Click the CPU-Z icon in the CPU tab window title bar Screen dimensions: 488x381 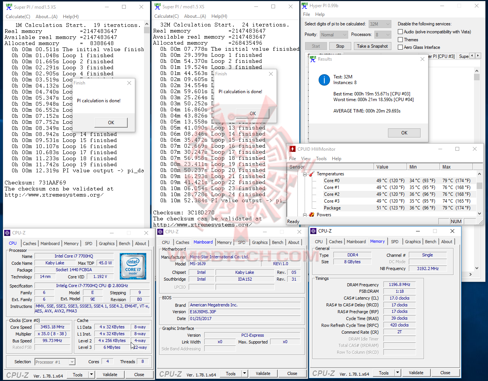click(x=8, y=233)
